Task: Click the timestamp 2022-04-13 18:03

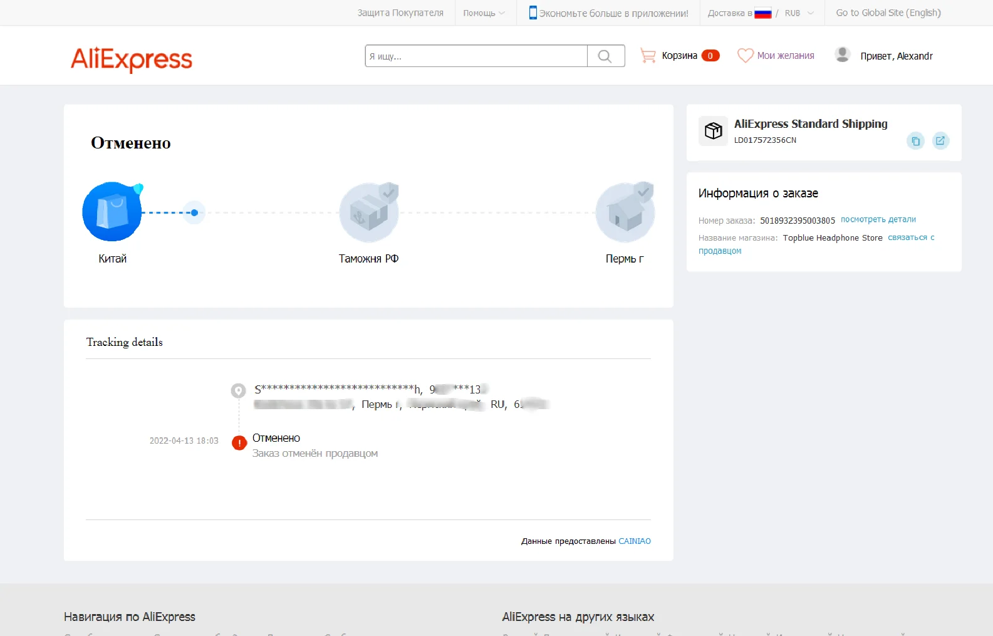Action: (184, 441)
